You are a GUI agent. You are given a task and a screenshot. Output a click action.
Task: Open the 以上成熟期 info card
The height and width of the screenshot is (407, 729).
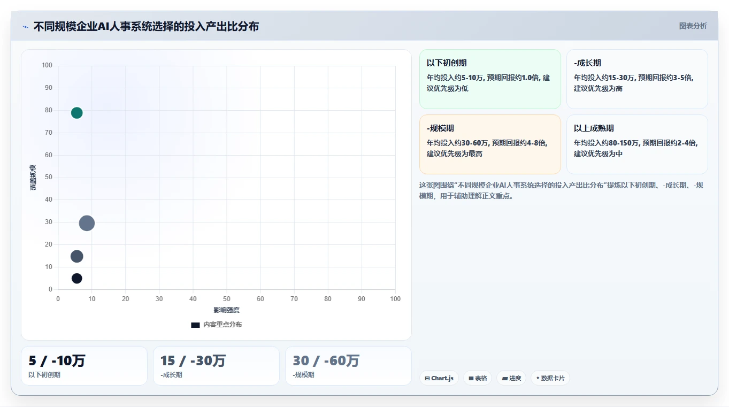[637, 144]
